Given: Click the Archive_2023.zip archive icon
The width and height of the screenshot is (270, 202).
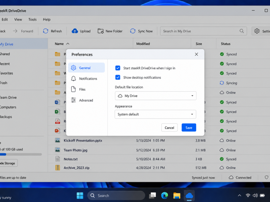Looking at the screenshot, I should pyautogui.click(x=57, y=168).
